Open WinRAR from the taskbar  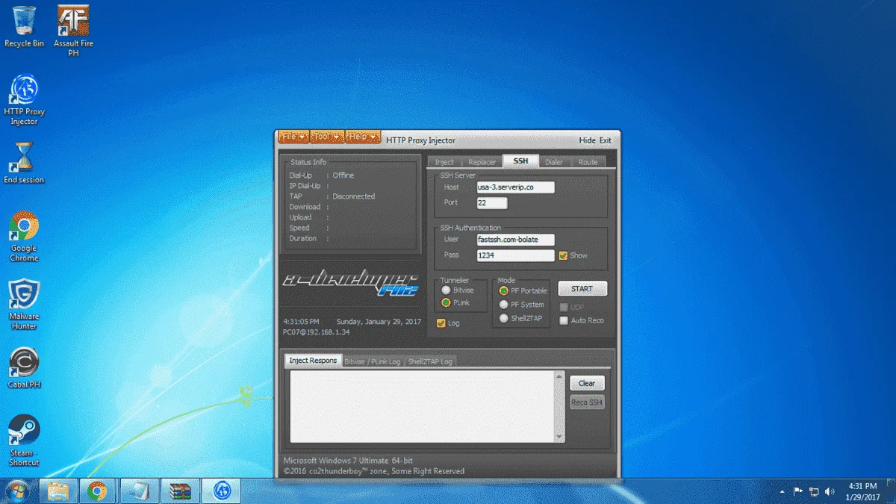179,491
